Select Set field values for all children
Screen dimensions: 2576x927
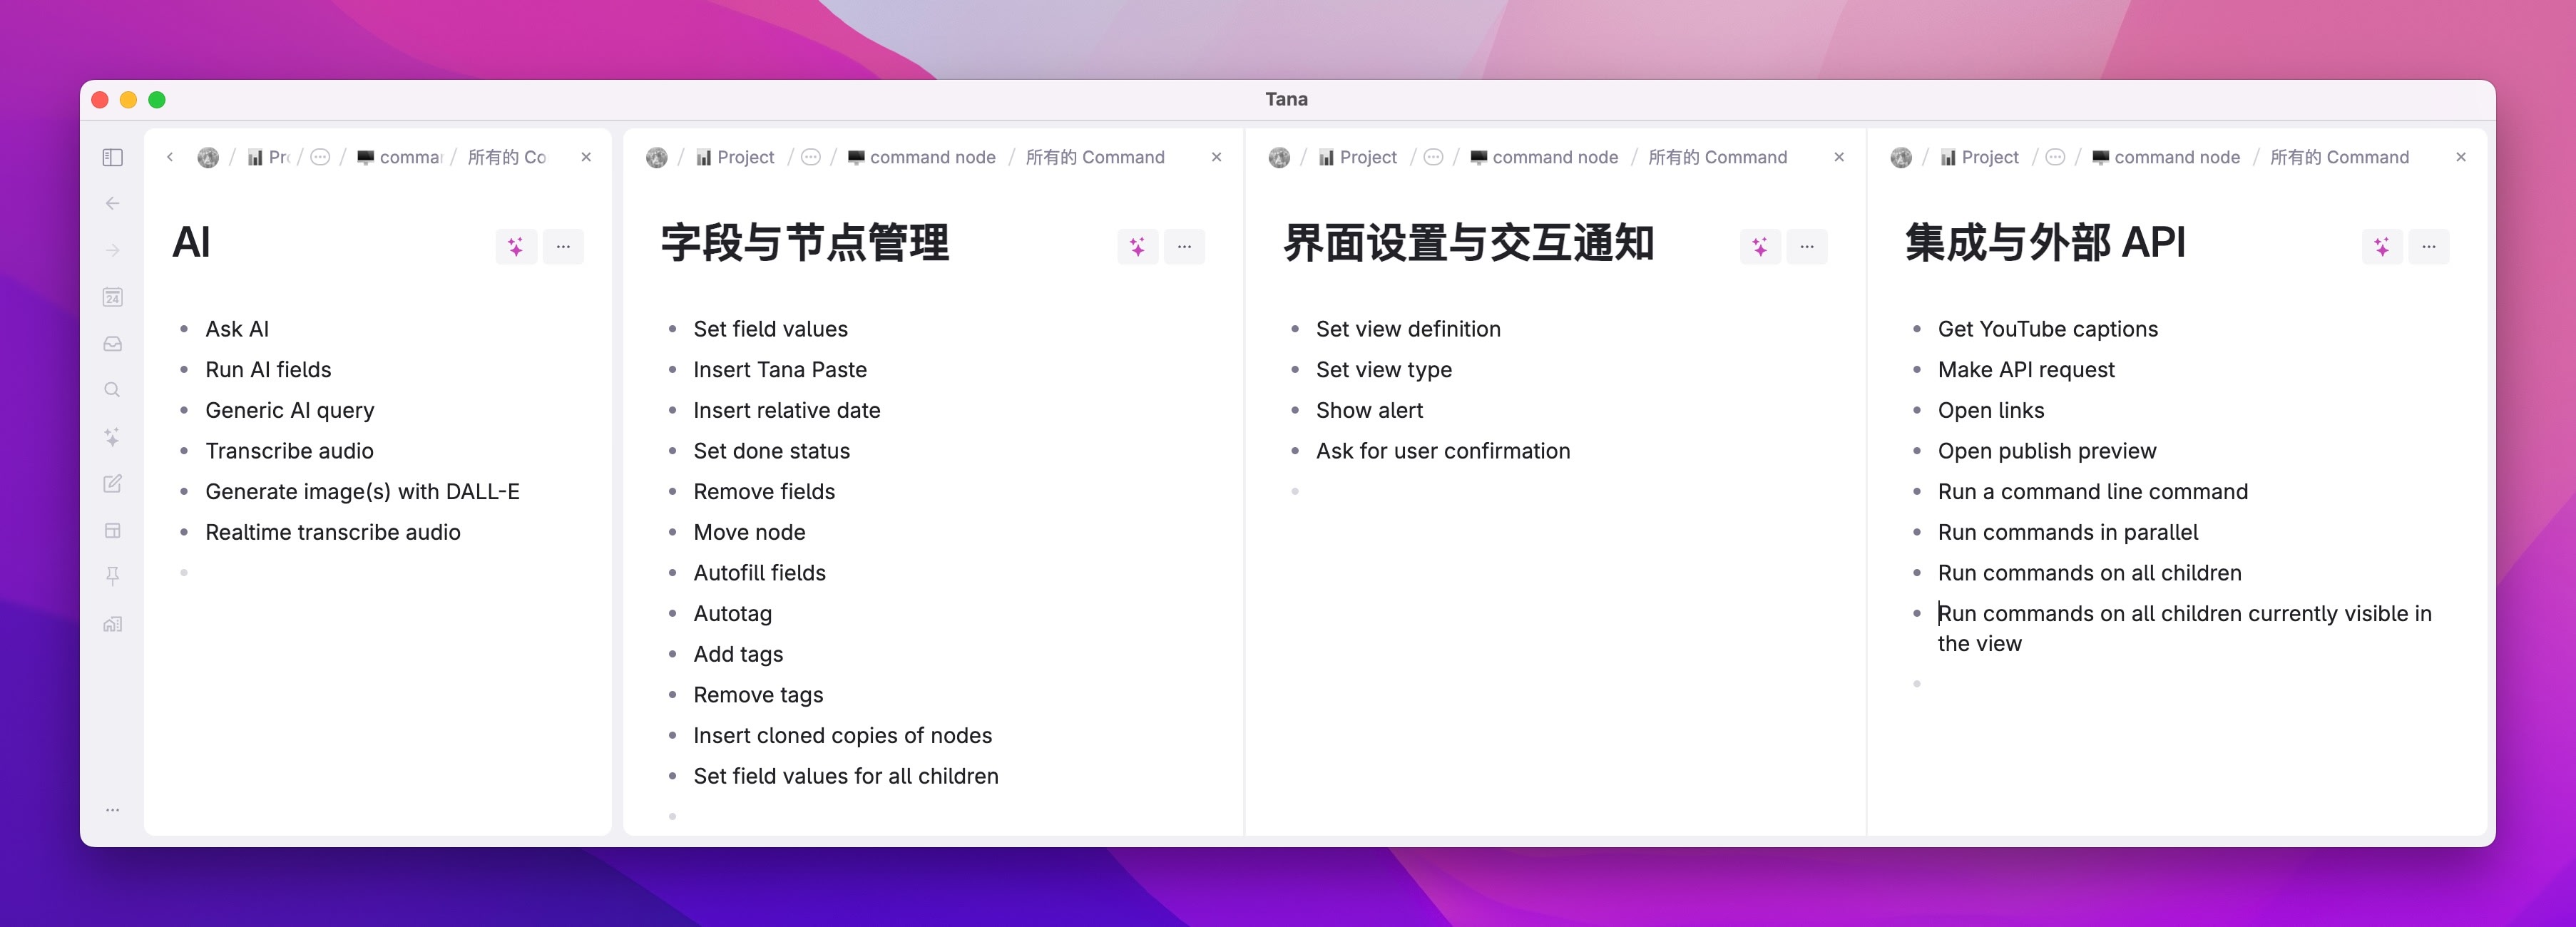tap(846, 776)
